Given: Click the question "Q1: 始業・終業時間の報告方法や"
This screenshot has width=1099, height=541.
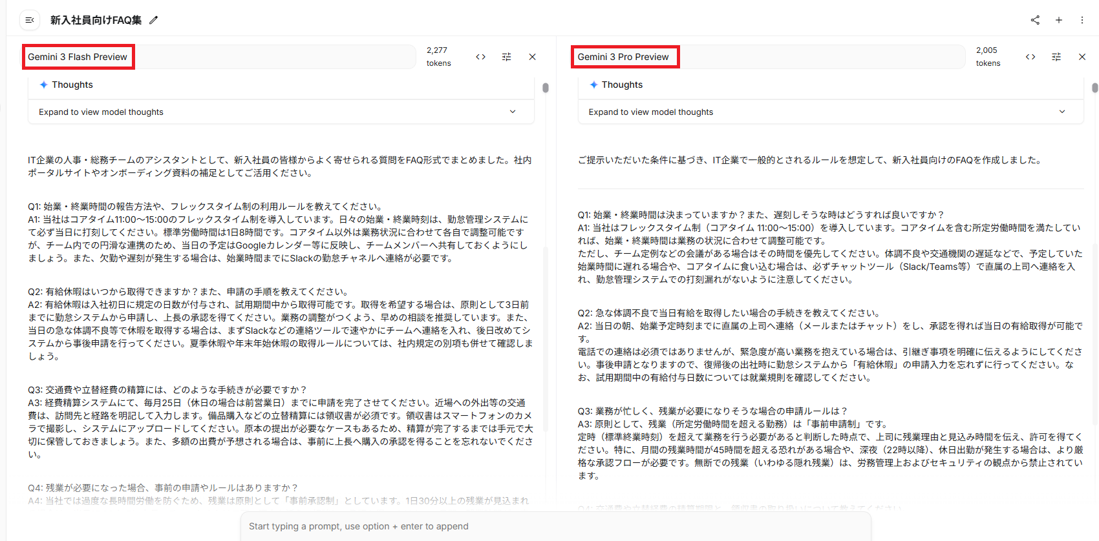Looking at the screenshot, I should click(x=205, y=207).
